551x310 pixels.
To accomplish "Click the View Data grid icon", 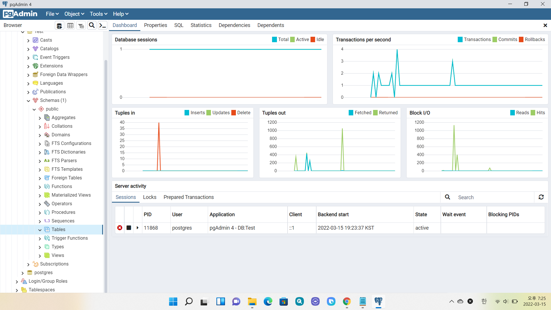I will click(x=70, y=26).
